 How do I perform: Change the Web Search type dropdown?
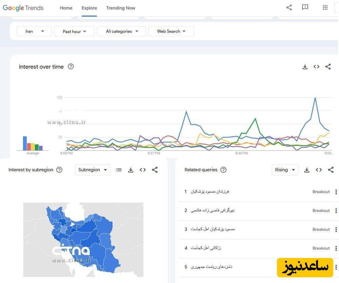pyautogui.click(x=171, y=31)
